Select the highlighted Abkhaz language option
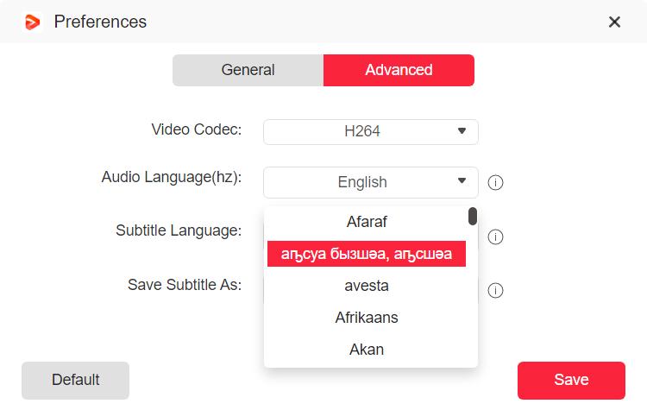This screenshot has width=647, height=410. tap(367, 254)
